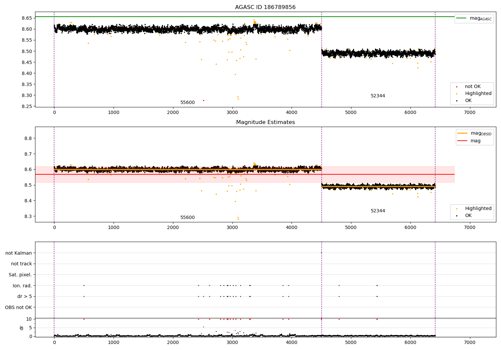
Task: Click the 'dr' y-axis label in the bottom plot
Action: (x=22, y=328)
